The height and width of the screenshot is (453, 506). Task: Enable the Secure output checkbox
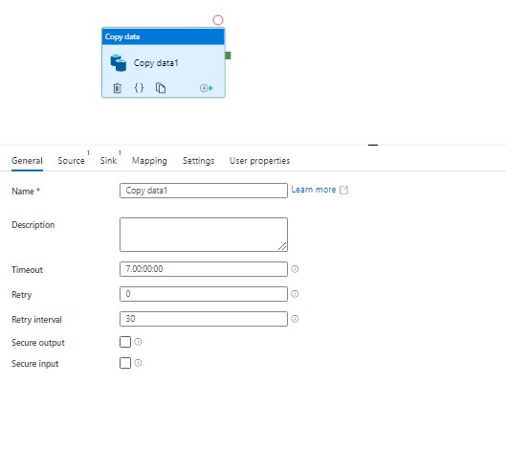125,342
